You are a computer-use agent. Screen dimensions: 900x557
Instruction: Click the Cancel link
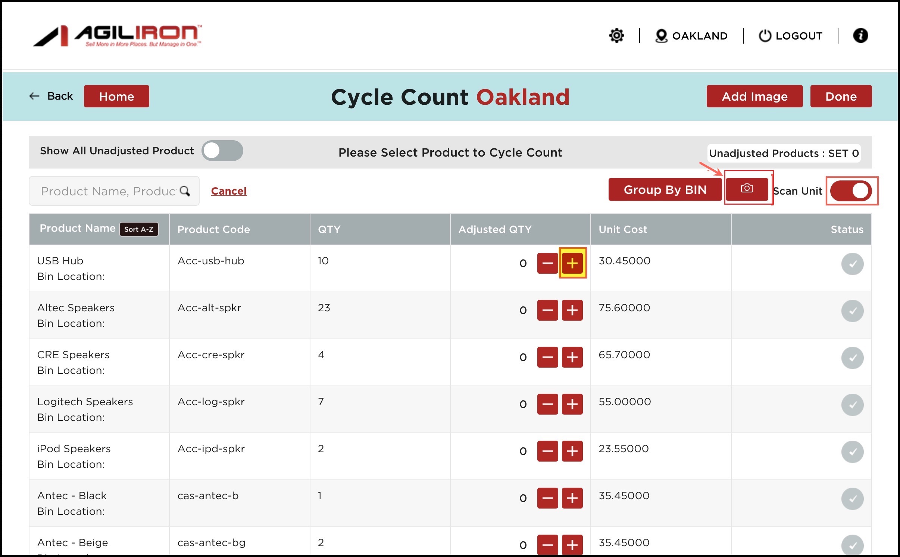coord(229,191)
